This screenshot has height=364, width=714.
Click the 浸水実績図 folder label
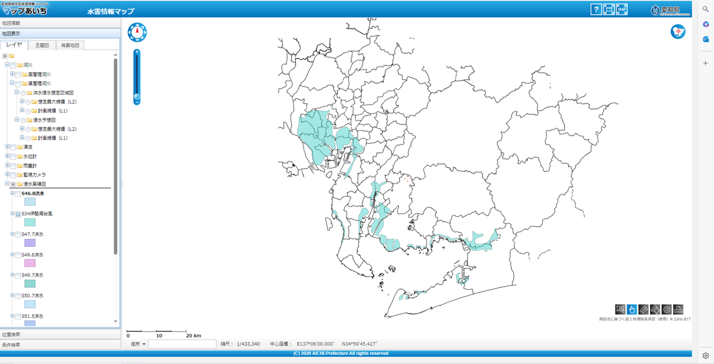(34, 184)
